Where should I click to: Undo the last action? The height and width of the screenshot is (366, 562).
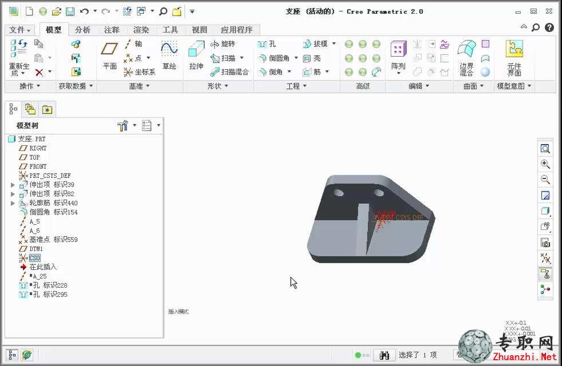coord(84,11)
